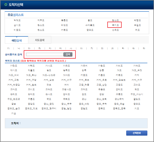Viewport: 154px width, 142px height.
Task: Pick 가파도 from the destination list
Action: pos(137,66)
